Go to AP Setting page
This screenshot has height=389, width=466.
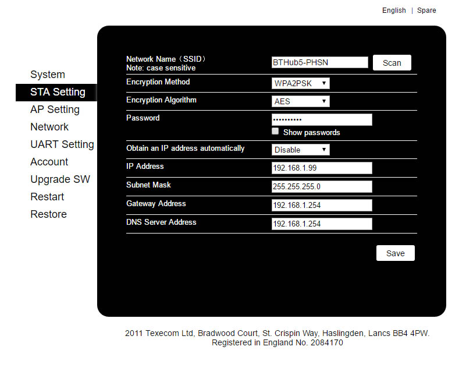pyautogui.click(x=55, y=109)
